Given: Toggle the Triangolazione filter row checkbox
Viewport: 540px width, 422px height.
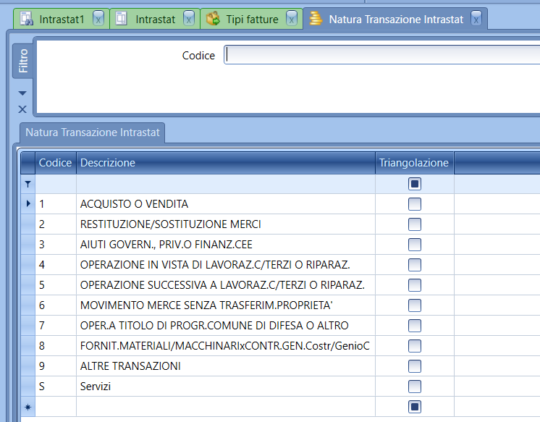Looking at the screenshot, I should click(x=415, y=184).
